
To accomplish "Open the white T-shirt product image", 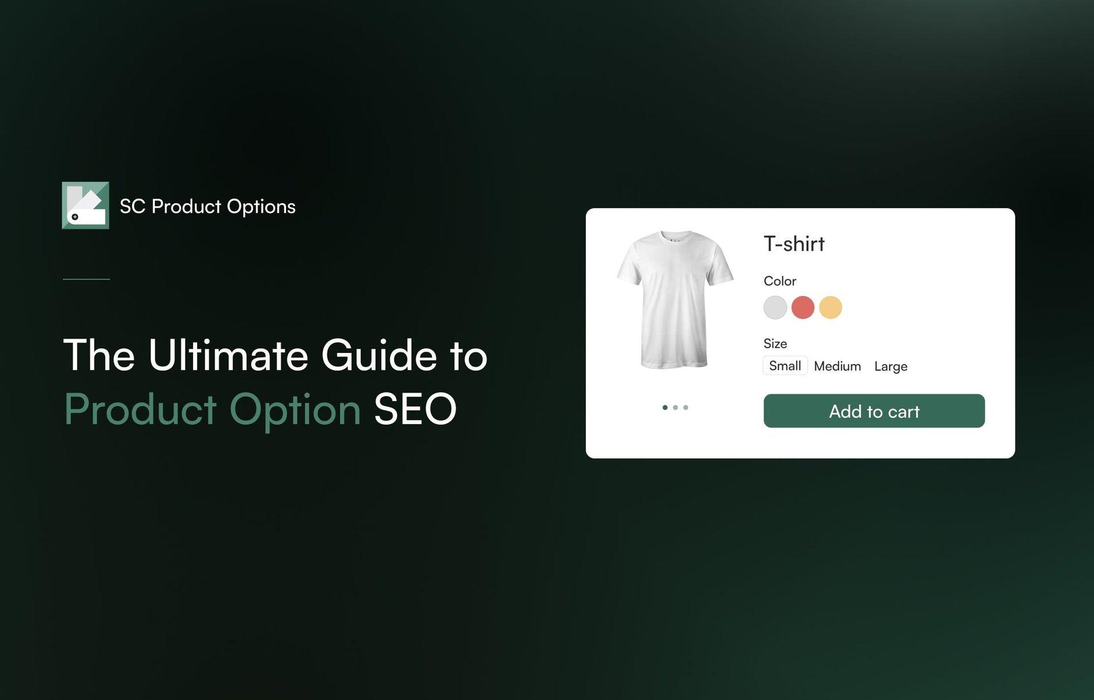I will (675, 300).
